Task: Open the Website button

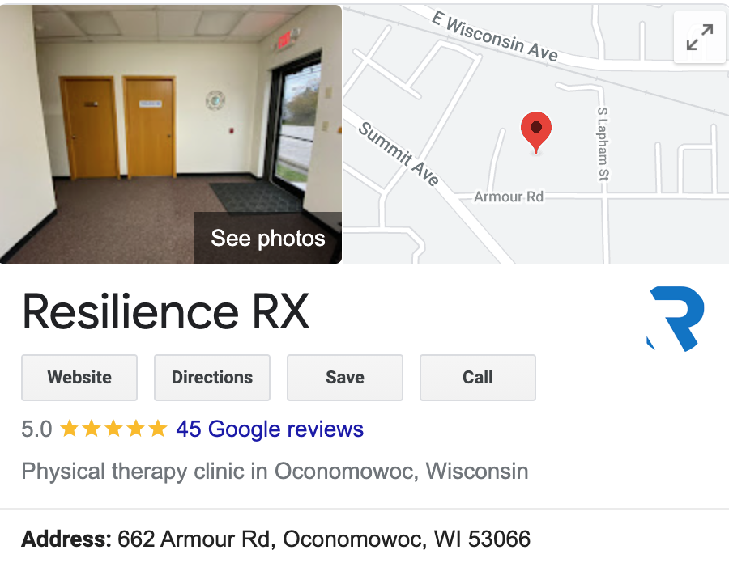Action: click(79, 378)
